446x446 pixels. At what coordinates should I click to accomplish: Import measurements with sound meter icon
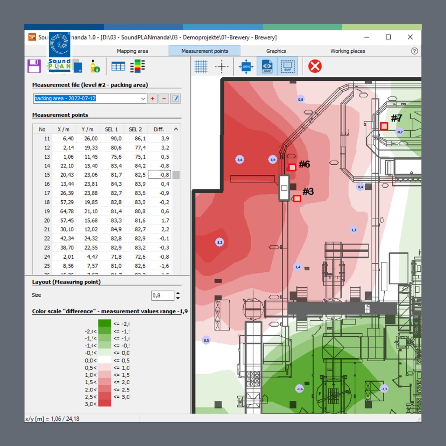pos(95,66)
